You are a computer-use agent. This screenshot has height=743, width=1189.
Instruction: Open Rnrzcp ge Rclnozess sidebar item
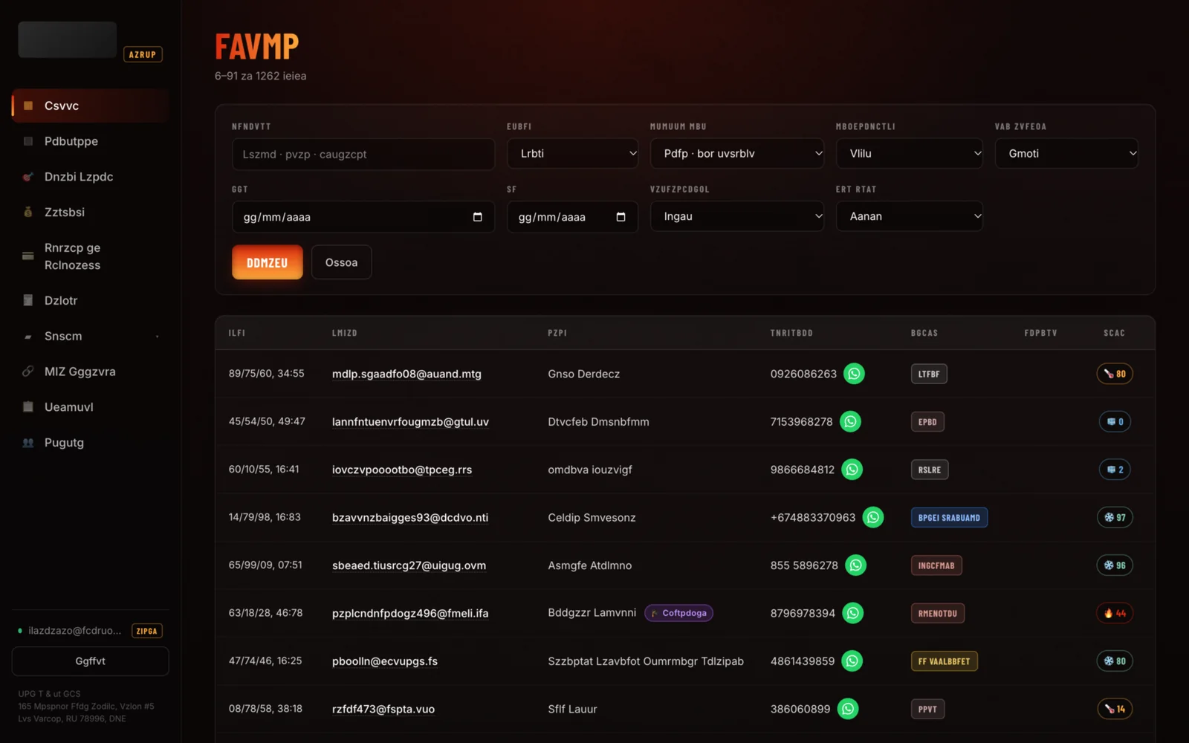[91, 256]
